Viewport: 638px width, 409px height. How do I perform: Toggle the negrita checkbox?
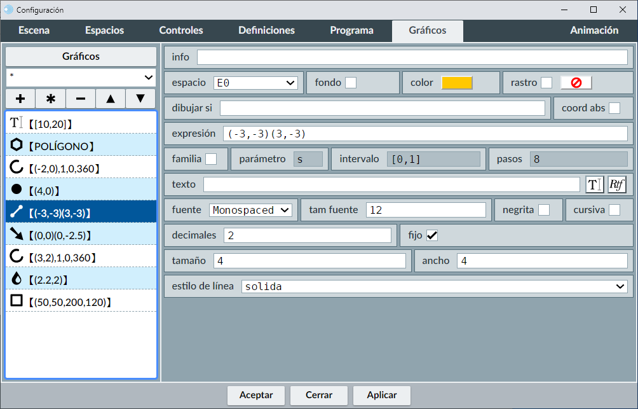(544, 210)
